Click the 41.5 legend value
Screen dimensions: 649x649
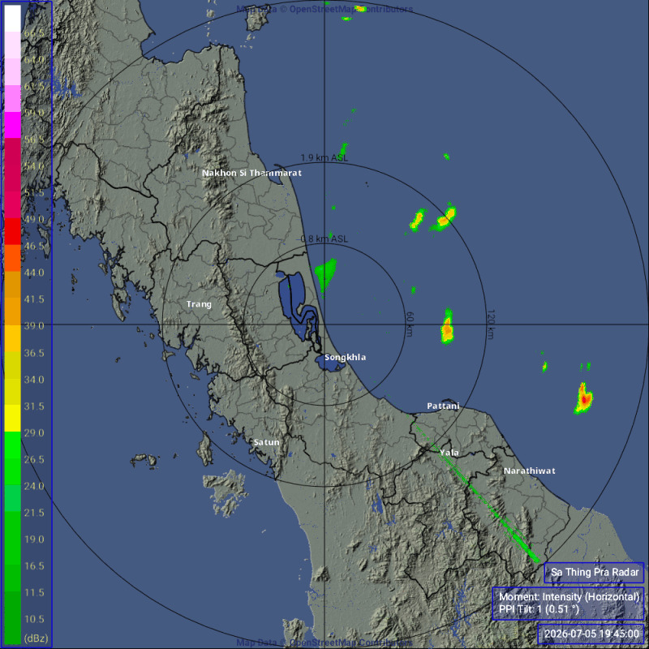tap(34, 299)
